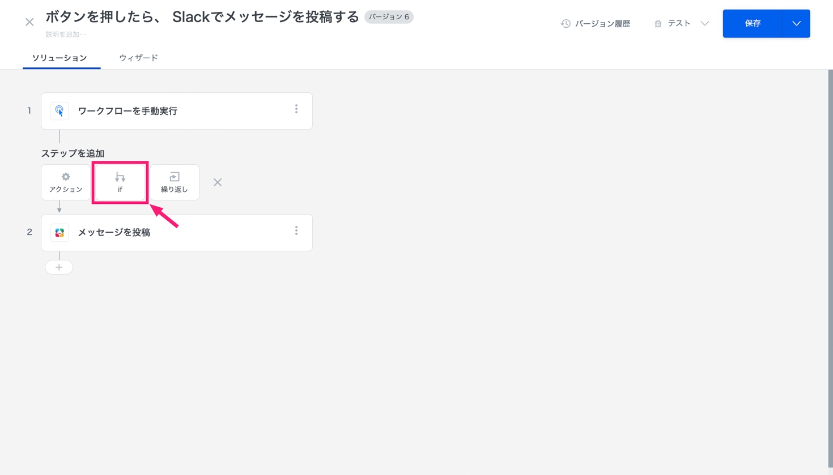Screen dimensions: 833x475
Task: Expand the テスト dropdown chevron
Action: coord(704,24)
